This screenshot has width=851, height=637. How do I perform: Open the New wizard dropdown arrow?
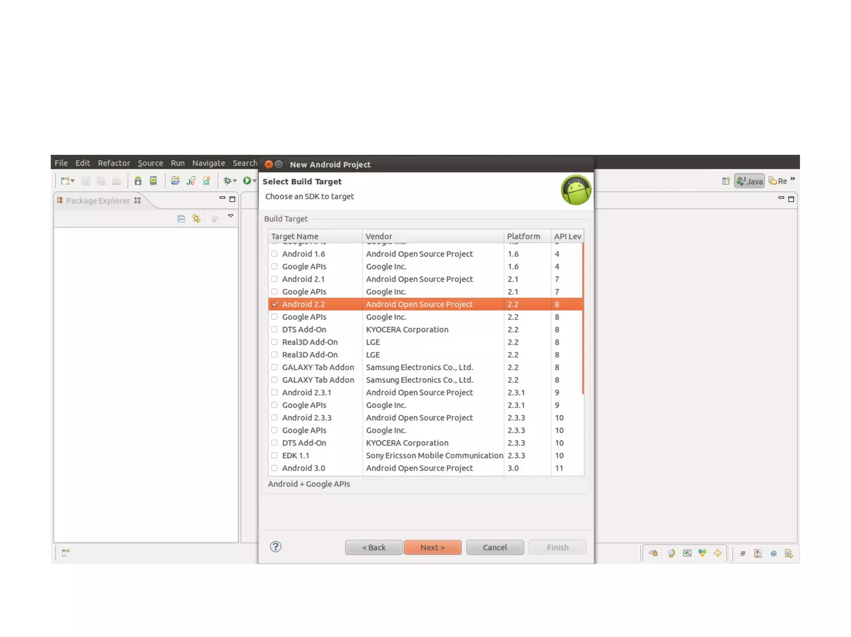coord(73,181)
